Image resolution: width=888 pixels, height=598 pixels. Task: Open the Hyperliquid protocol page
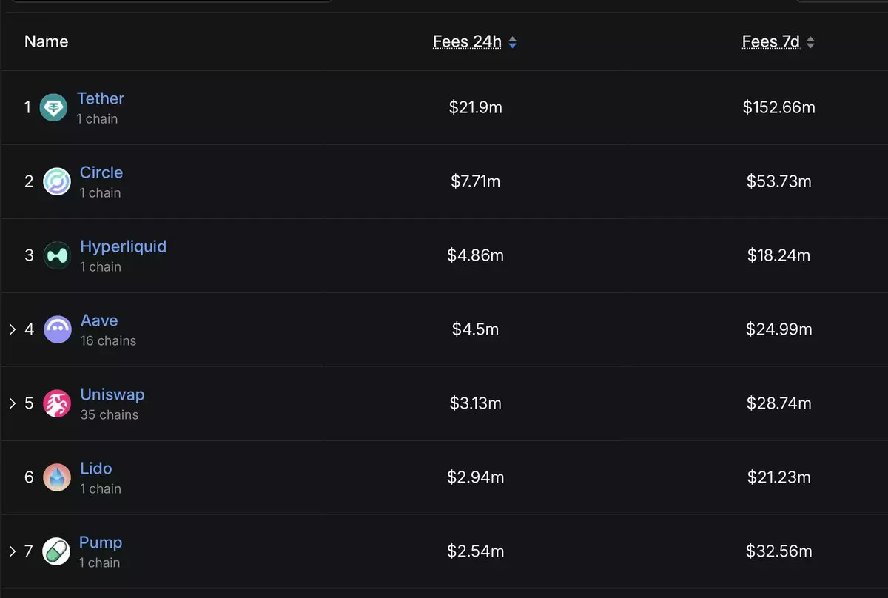click(x=123, y=246)
